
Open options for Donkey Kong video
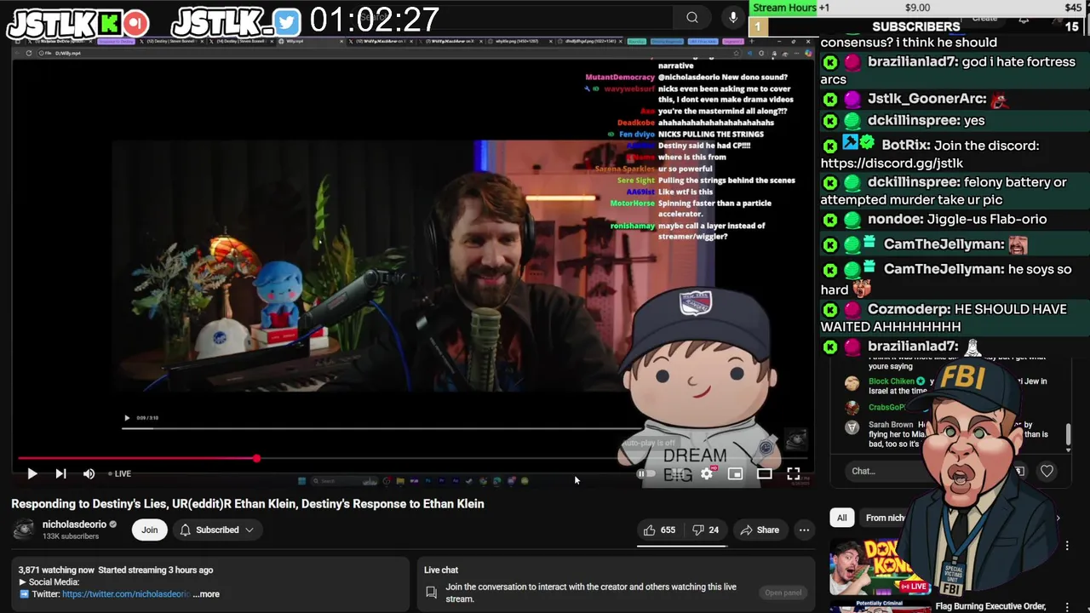1067,546
